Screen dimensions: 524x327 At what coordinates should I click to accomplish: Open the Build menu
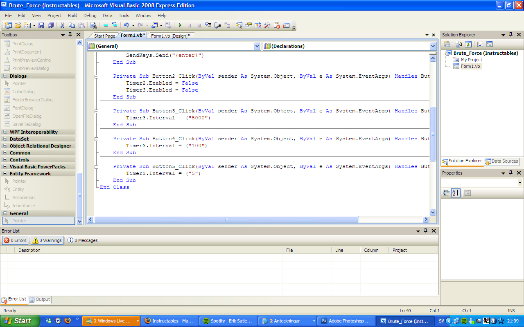[72, 16]
